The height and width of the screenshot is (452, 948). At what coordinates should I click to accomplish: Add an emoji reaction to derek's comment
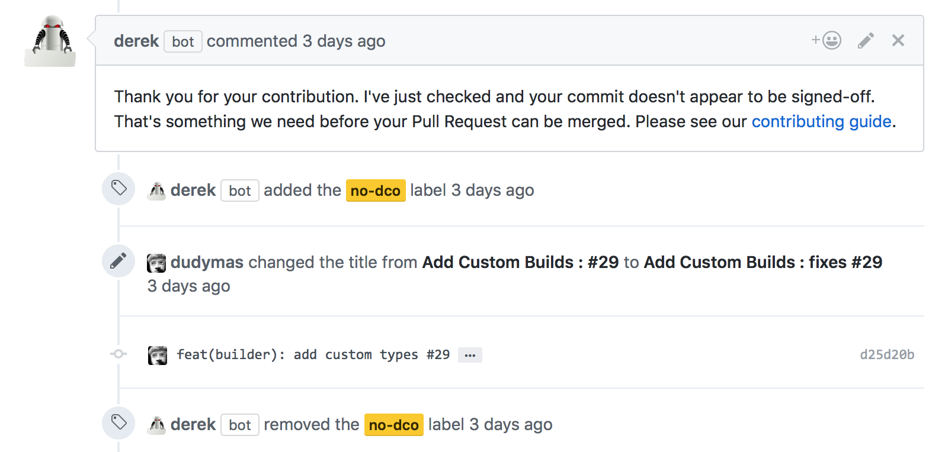(x=827, y=40)
